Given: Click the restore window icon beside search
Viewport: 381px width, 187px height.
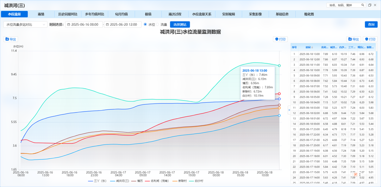Looking at the screenshot, I should 370,5.
